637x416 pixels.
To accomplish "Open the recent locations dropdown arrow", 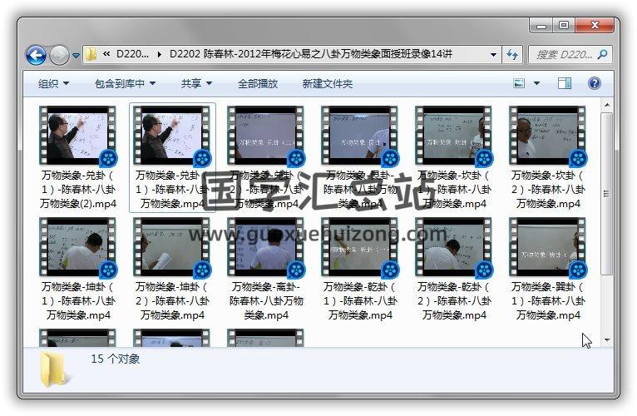I will pyautogui.click(x=76, y=55).
